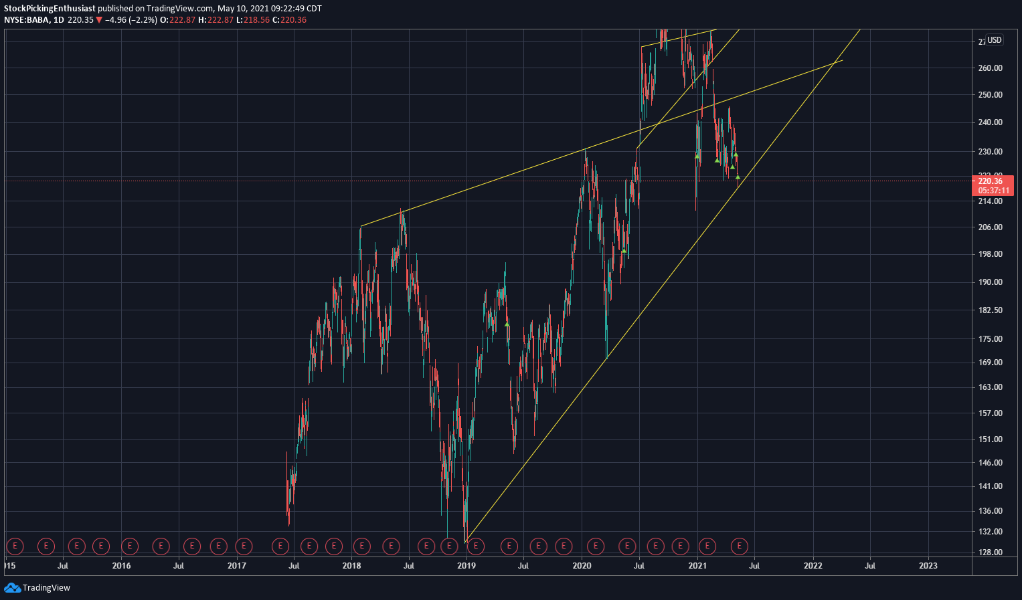Click the 2019 time axis label

click(466, 566)
